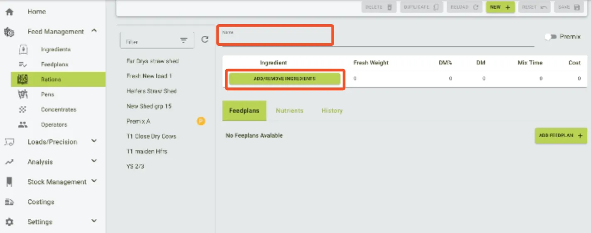Toggle the Premix switch
Viewport: 591px width, 233px height.
click(551, 37)
